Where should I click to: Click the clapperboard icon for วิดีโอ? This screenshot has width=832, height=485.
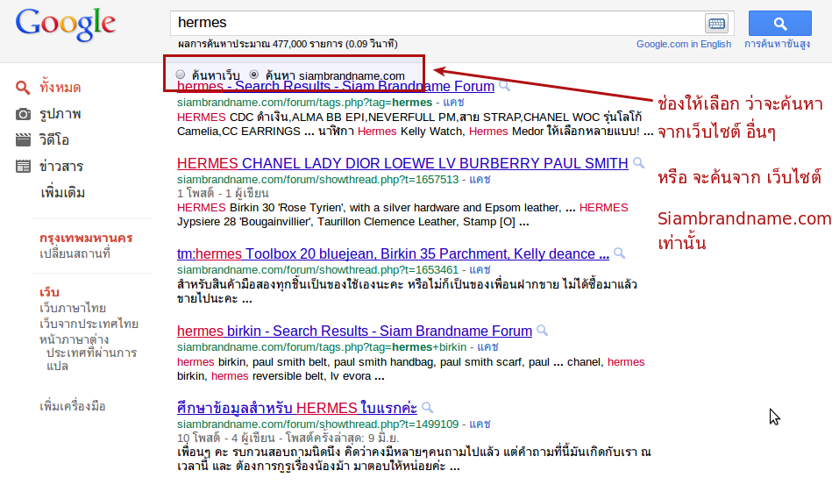(23, 140)
